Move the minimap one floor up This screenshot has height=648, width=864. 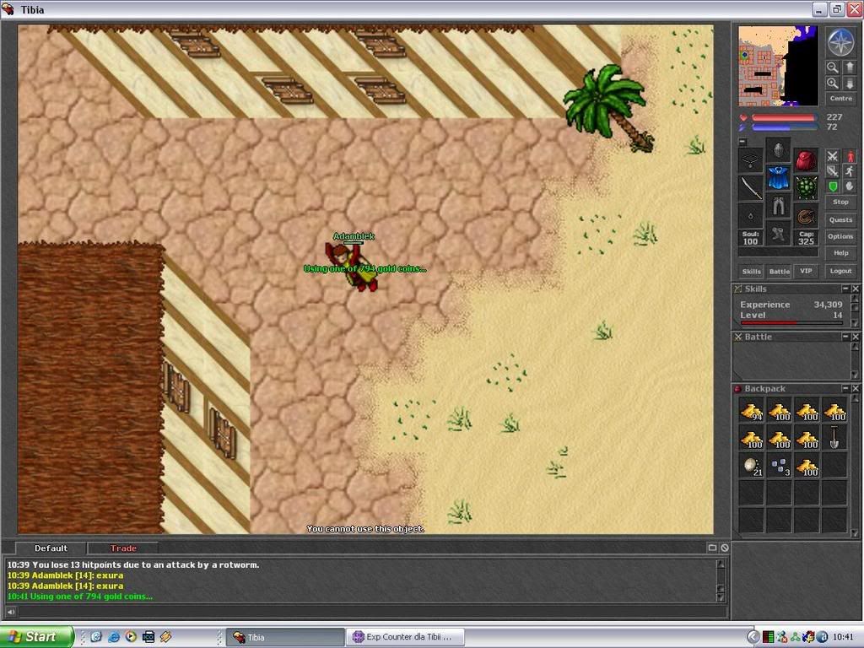tap(849, 67)
